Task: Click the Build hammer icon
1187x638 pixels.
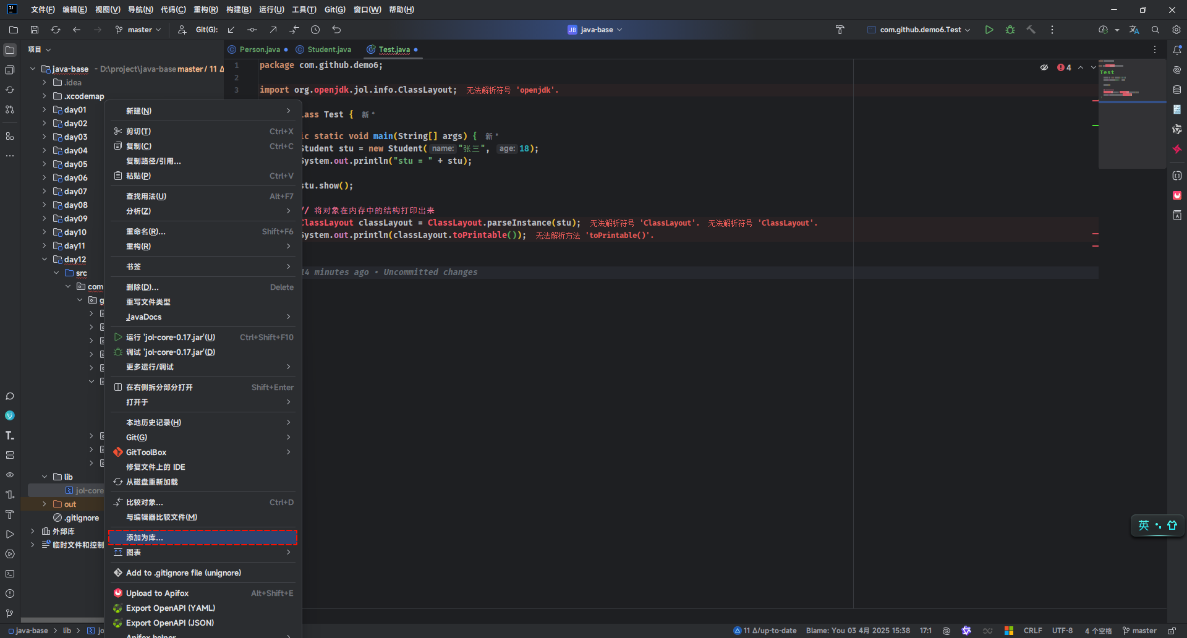Action: [x=1031, y=30]
